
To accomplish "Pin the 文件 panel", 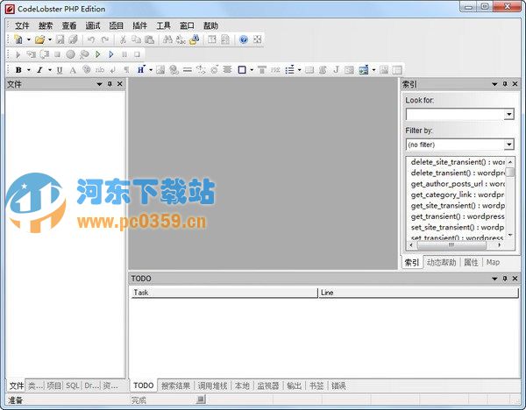I will click(110, 84).
